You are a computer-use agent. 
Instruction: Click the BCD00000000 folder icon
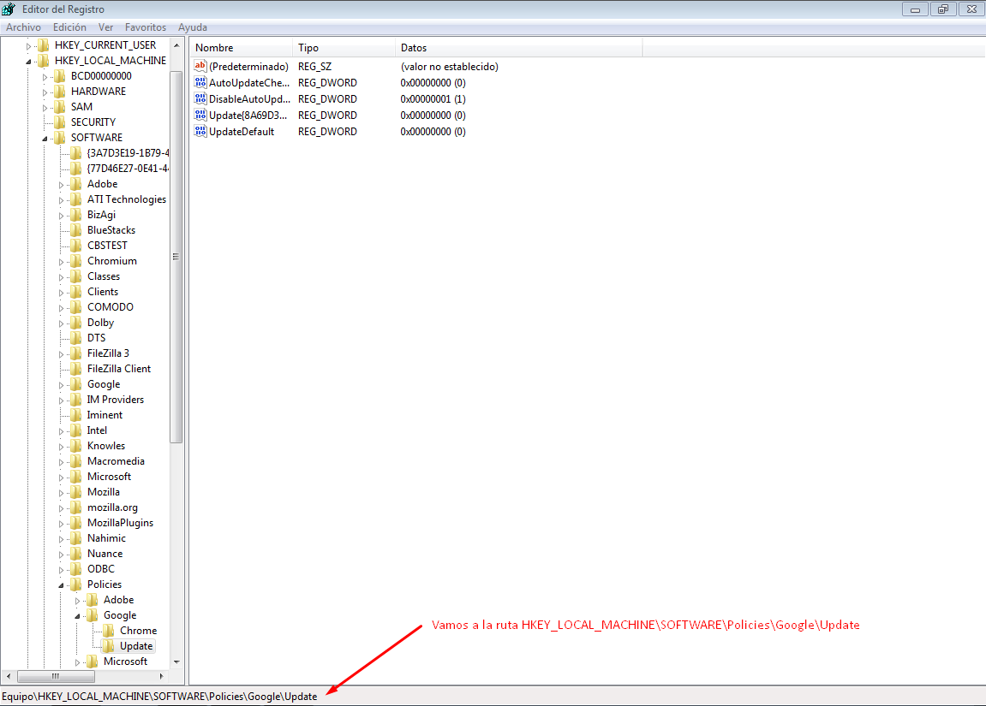(x=60, y=76)
